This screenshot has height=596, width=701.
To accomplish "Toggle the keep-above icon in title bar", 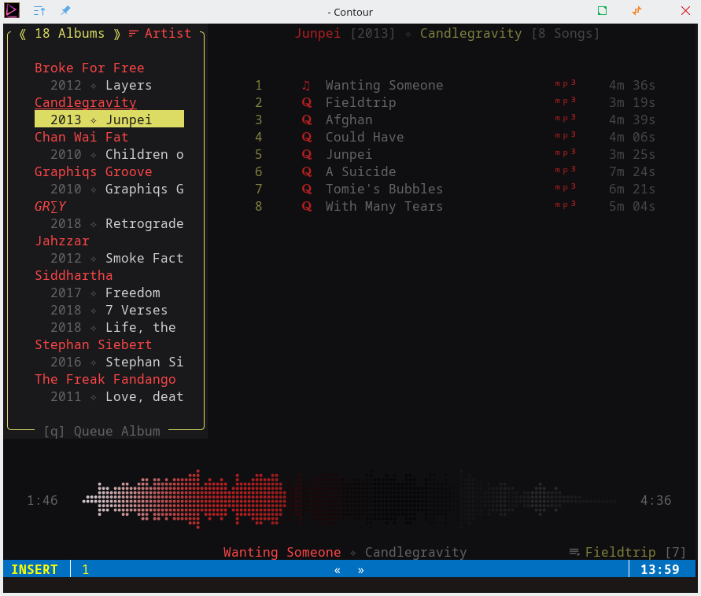I will click(x=40, y=11).
